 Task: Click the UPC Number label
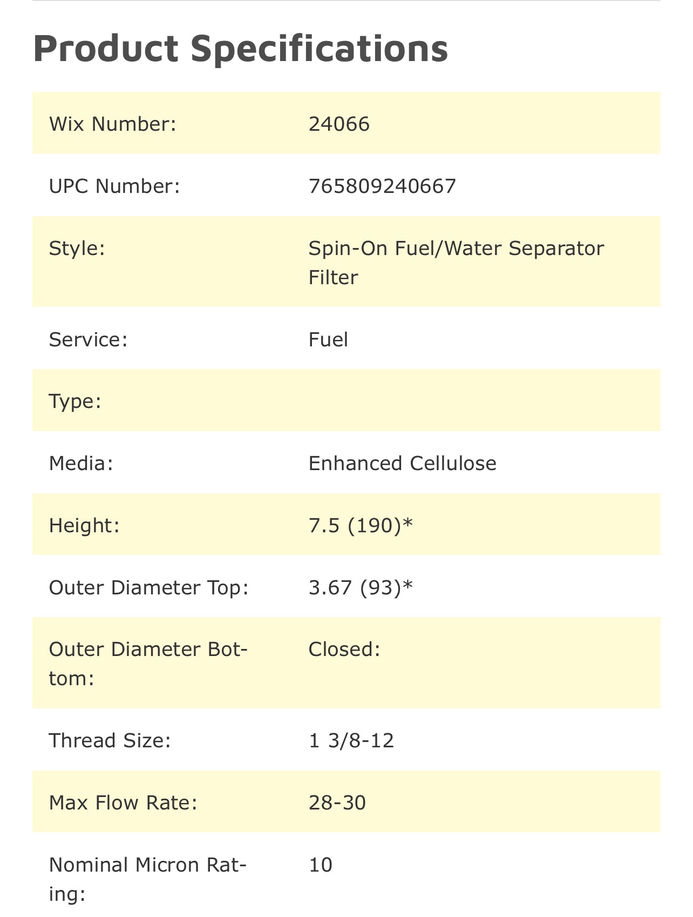pos(114,186)
